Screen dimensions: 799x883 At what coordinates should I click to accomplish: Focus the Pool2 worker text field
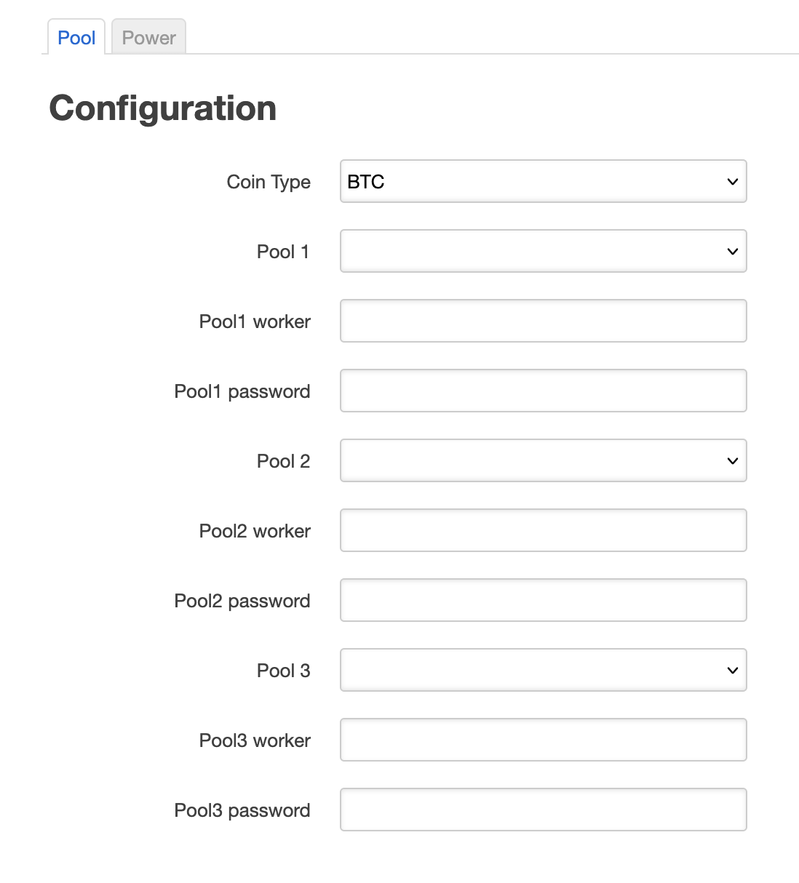pos(543,531)
